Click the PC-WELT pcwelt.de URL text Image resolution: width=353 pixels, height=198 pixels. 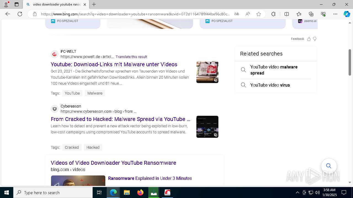tap(87, 57)
